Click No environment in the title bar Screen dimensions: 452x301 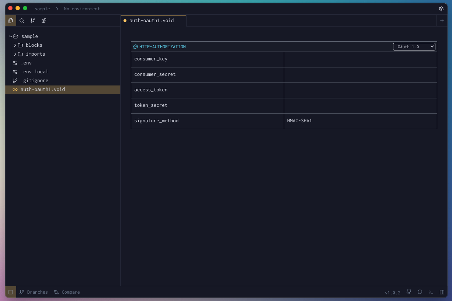pos(82,8)
